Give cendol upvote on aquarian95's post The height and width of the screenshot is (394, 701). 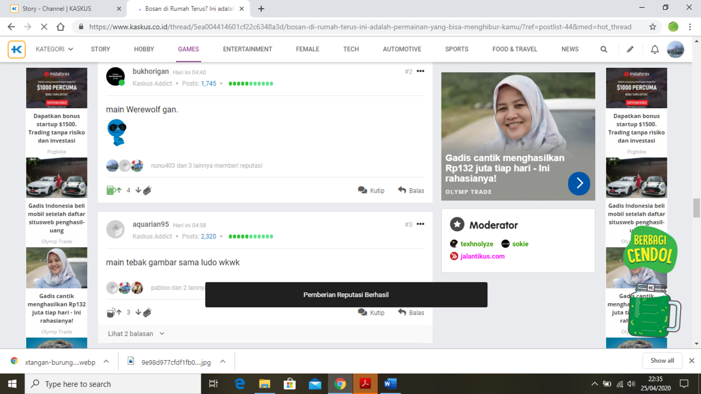click(114, 312)
